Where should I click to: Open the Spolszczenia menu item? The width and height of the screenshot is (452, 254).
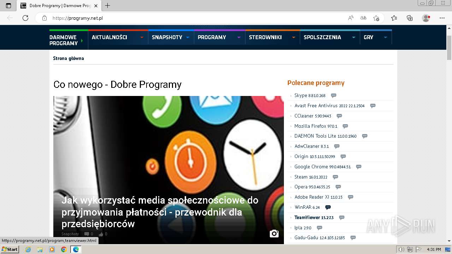point(322,37)
